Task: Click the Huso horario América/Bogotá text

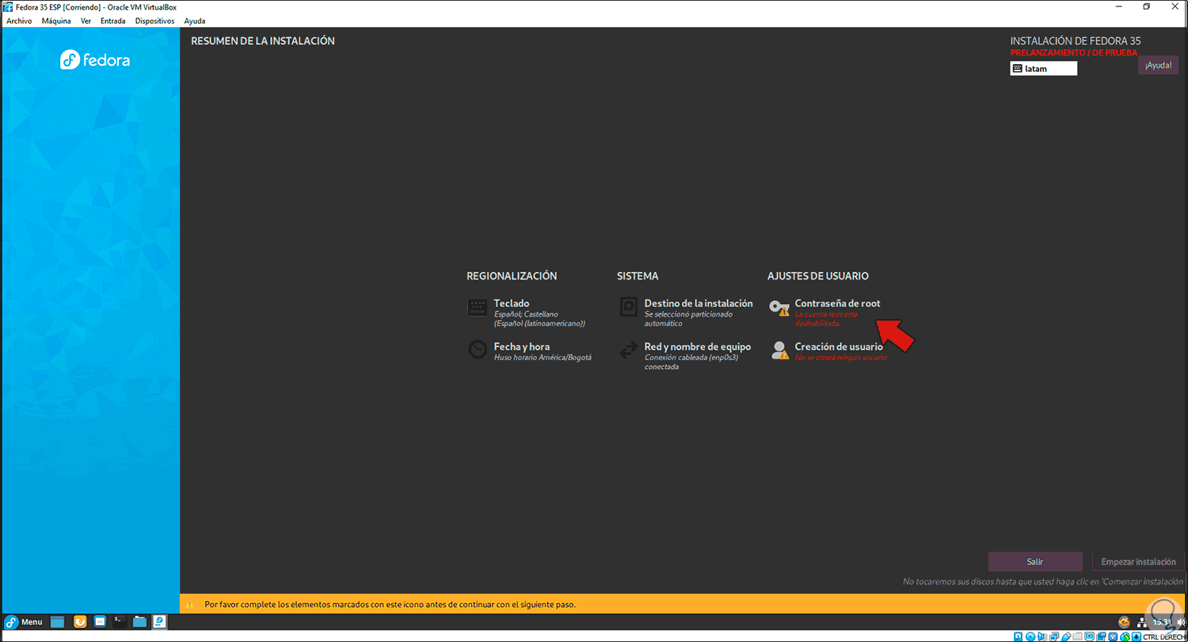Action: (x=543, y=357)
